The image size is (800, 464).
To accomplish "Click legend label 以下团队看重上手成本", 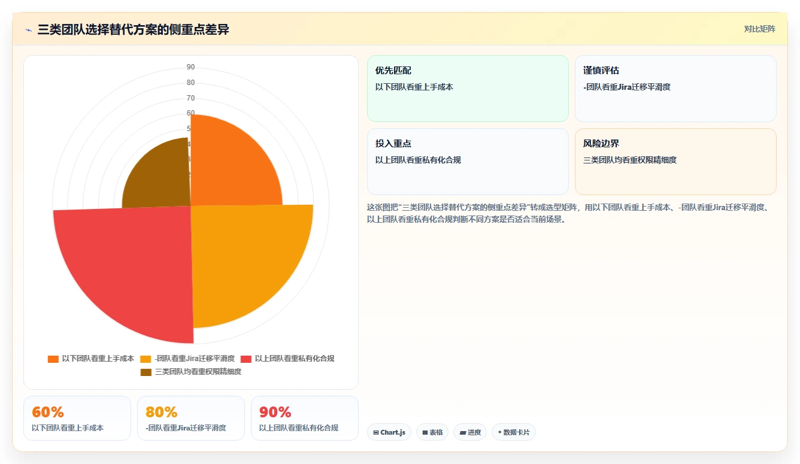I will [98, 359].
